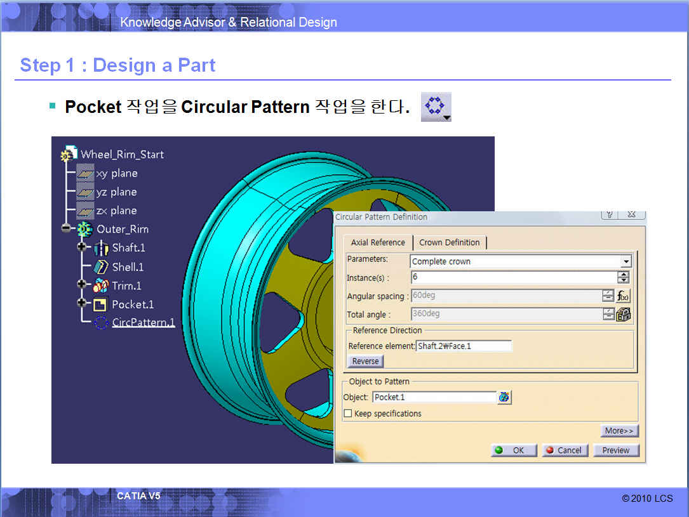The height and width of the screenshot is (517, 689).
Task: Select the Axial Reference tab
Action: click(378, 242)
